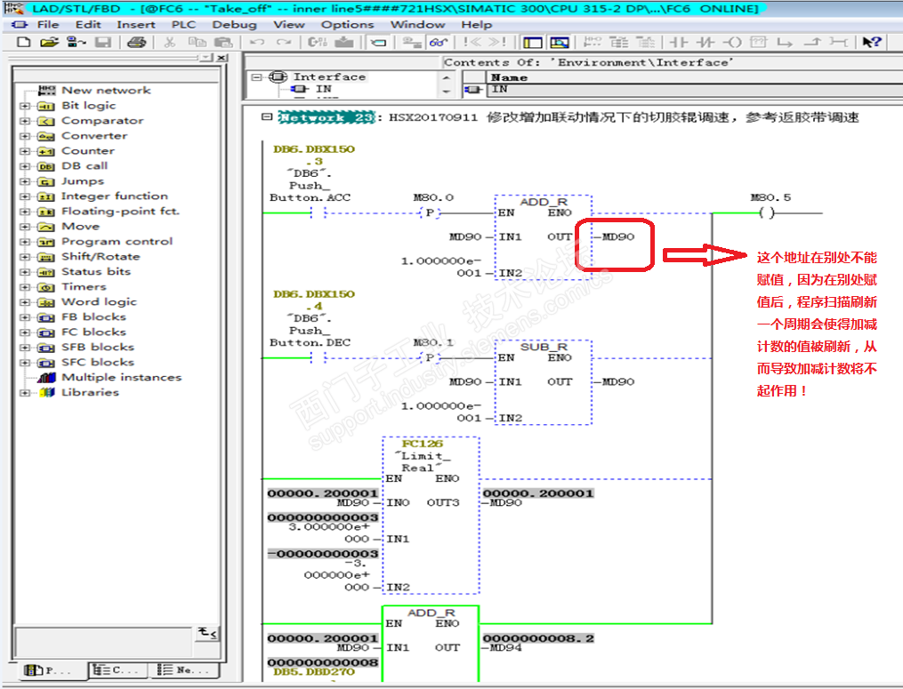
Task: Open online station via toolbar icon
Action: pyautogui.click(x=76, y=42)
